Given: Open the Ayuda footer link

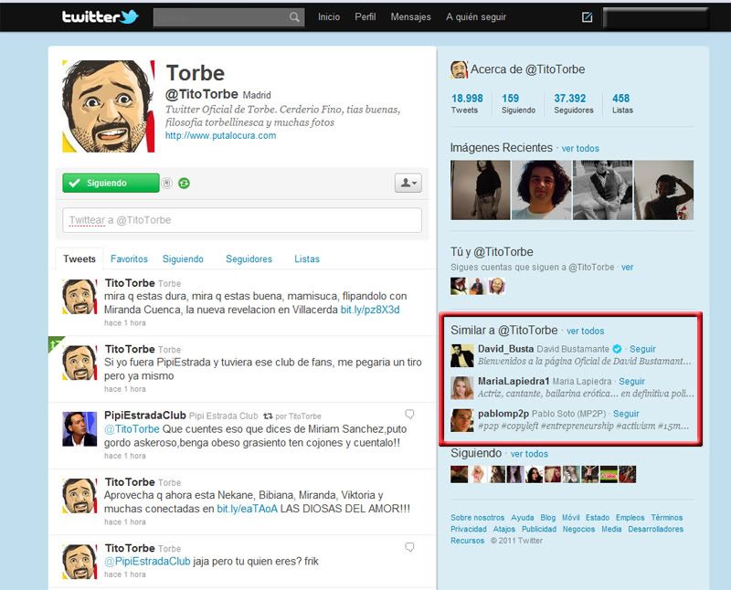Looking at the screenshot, I should point(523,518).
